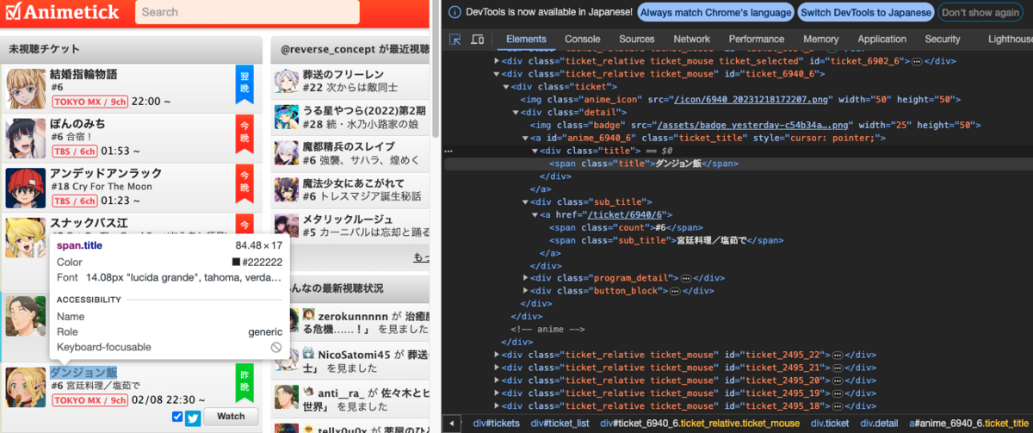Click the ダンジョン飯 anime thumbnail

click(26, 387)
